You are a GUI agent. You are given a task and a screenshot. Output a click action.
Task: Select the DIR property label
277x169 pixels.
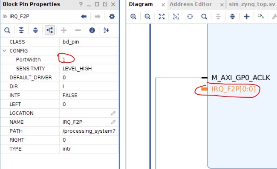coord(14,87)
